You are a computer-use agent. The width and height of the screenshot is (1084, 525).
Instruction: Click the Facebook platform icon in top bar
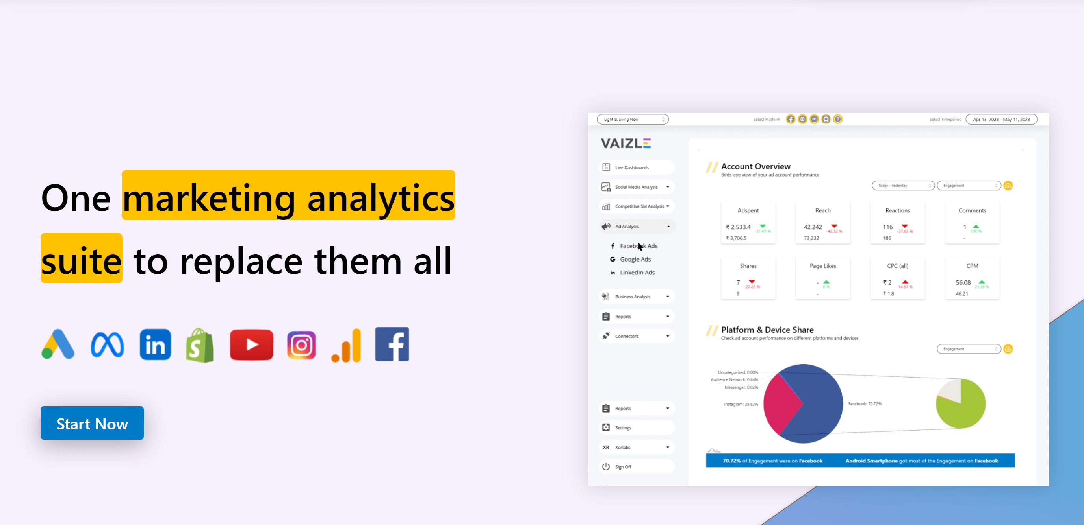[794, 119]
